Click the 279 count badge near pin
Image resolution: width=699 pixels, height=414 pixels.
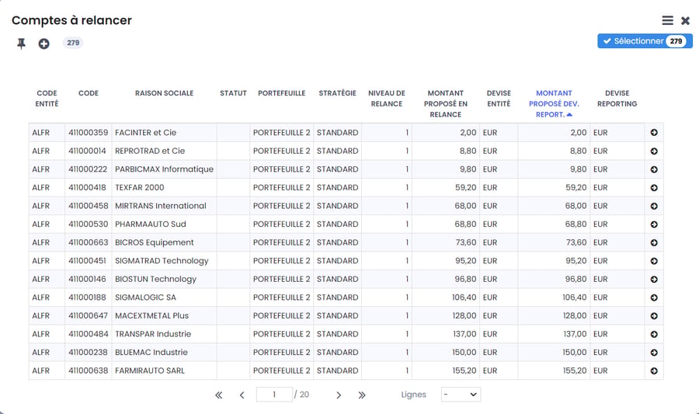(73, 43)
